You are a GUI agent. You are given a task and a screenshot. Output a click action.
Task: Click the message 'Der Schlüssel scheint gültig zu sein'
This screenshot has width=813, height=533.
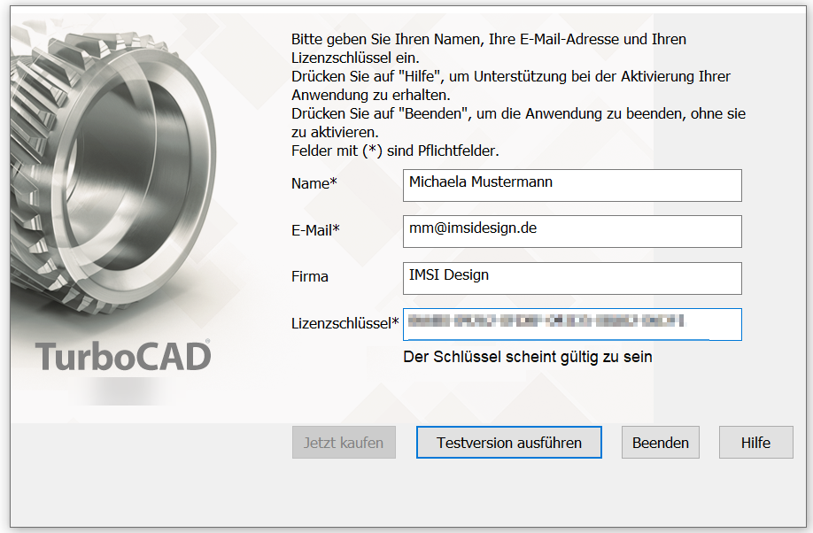point(527,357)
